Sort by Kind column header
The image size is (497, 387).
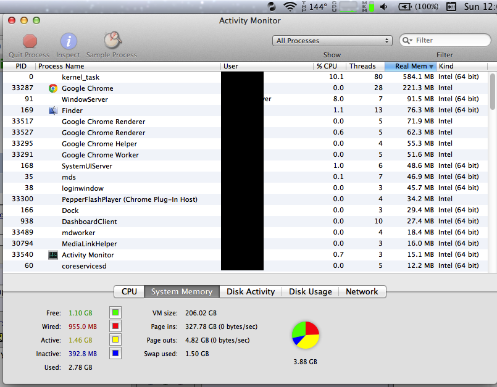coord(462,66)
